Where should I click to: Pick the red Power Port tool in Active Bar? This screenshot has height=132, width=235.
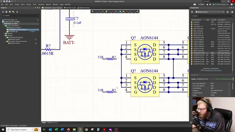(113, 11)
